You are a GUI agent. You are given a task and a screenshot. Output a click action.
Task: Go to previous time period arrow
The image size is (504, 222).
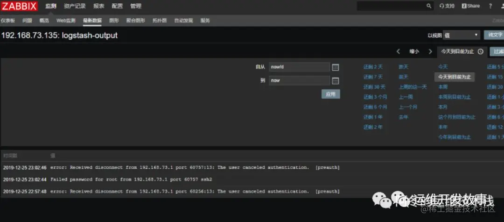click(398, 51)
